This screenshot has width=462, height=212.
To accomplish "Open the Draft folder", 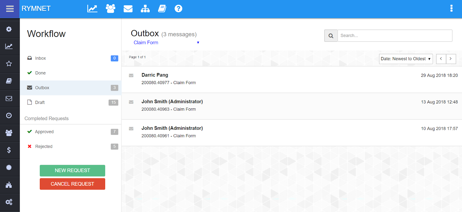I will 40,103.
